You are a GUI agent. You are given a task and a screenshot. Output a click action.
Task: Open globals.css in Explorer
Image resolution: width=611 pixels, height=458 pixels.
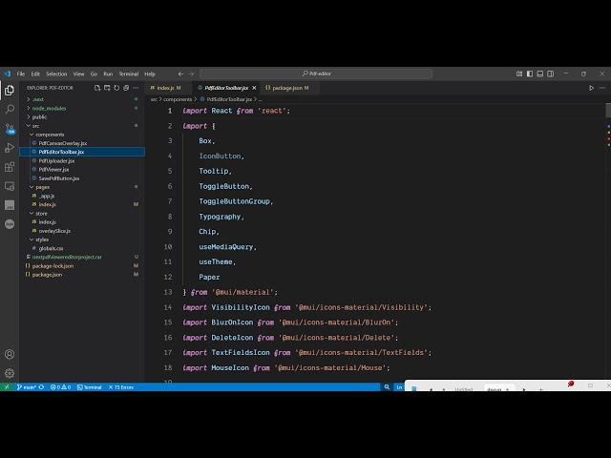click(83, 248)
